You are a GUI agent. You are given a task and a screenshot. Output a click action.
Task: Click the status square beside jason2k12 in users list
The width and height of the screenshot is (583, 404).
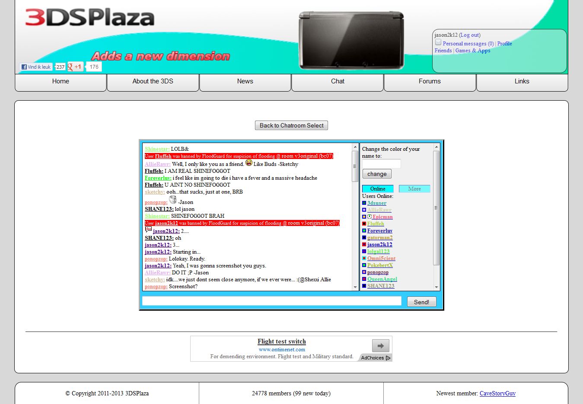364,245
